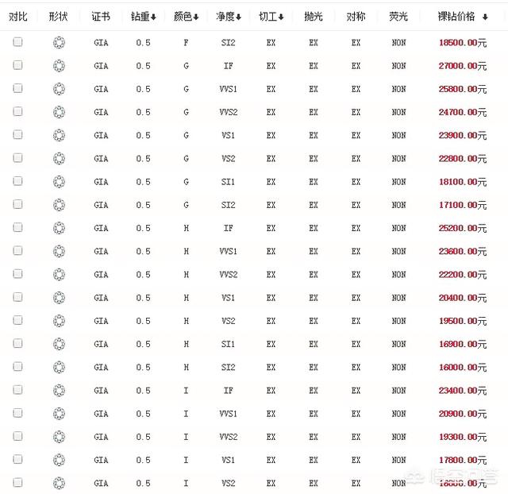Enable comparison checkbox for the 20400.00元 diamond
Viewport: 508px width, 494px height.
pyautogui.click(x=17, y=297)
